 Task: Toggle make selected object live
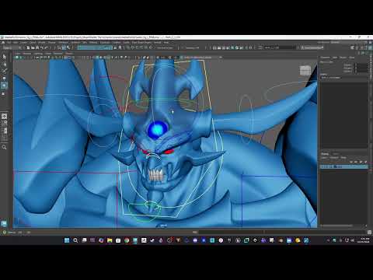(x=151, y=47)
